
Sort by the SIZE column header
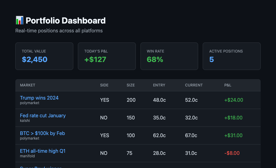[x=131, y=85]
